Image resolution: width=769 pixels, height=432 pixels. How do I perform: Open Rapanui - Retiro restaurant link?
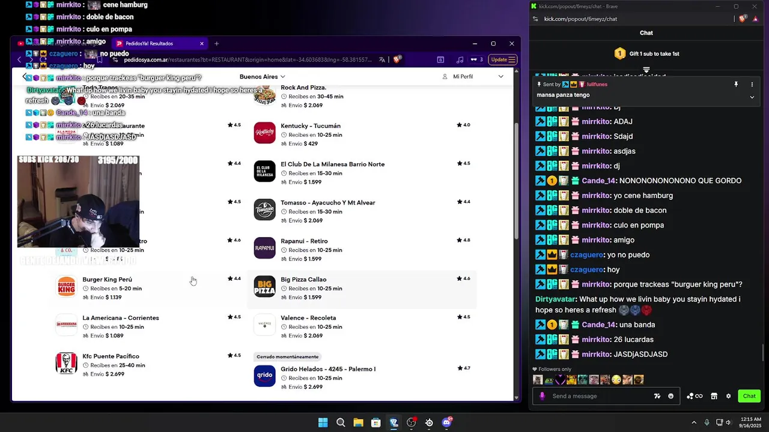coord(304,241)
